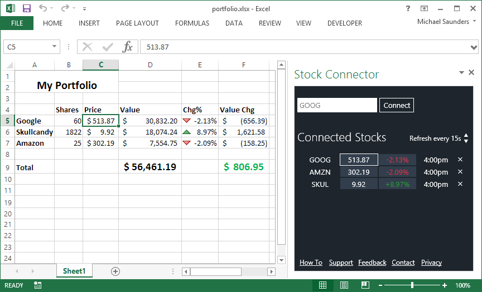Click the Undo arrow icon
482x292 pixels.
44,8
